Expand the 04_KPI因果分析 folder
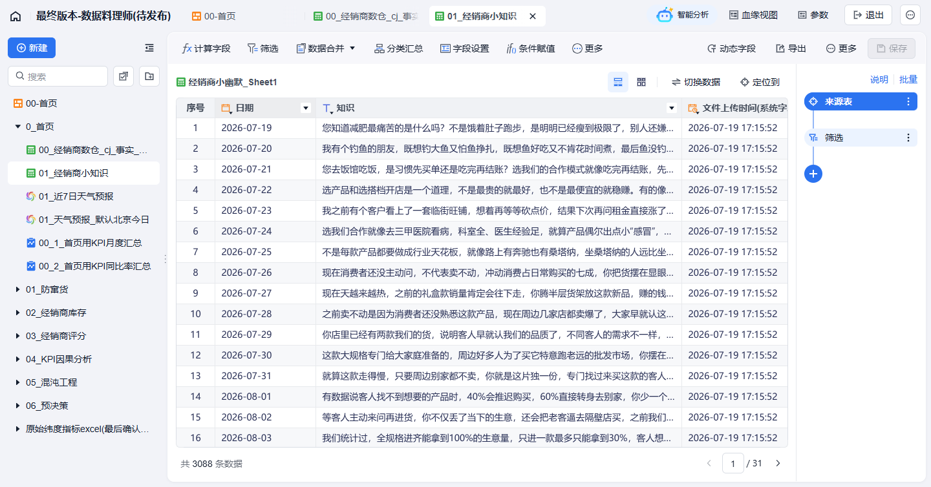 [18, 359]
